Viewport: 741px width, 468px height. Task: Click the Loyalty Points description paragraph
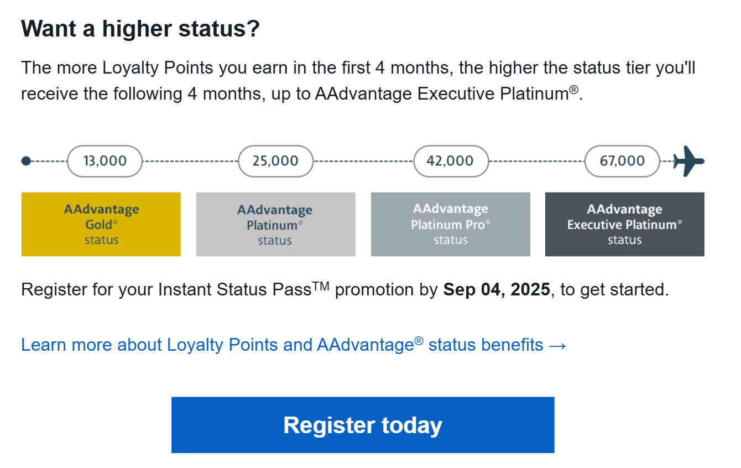[358, 81]
